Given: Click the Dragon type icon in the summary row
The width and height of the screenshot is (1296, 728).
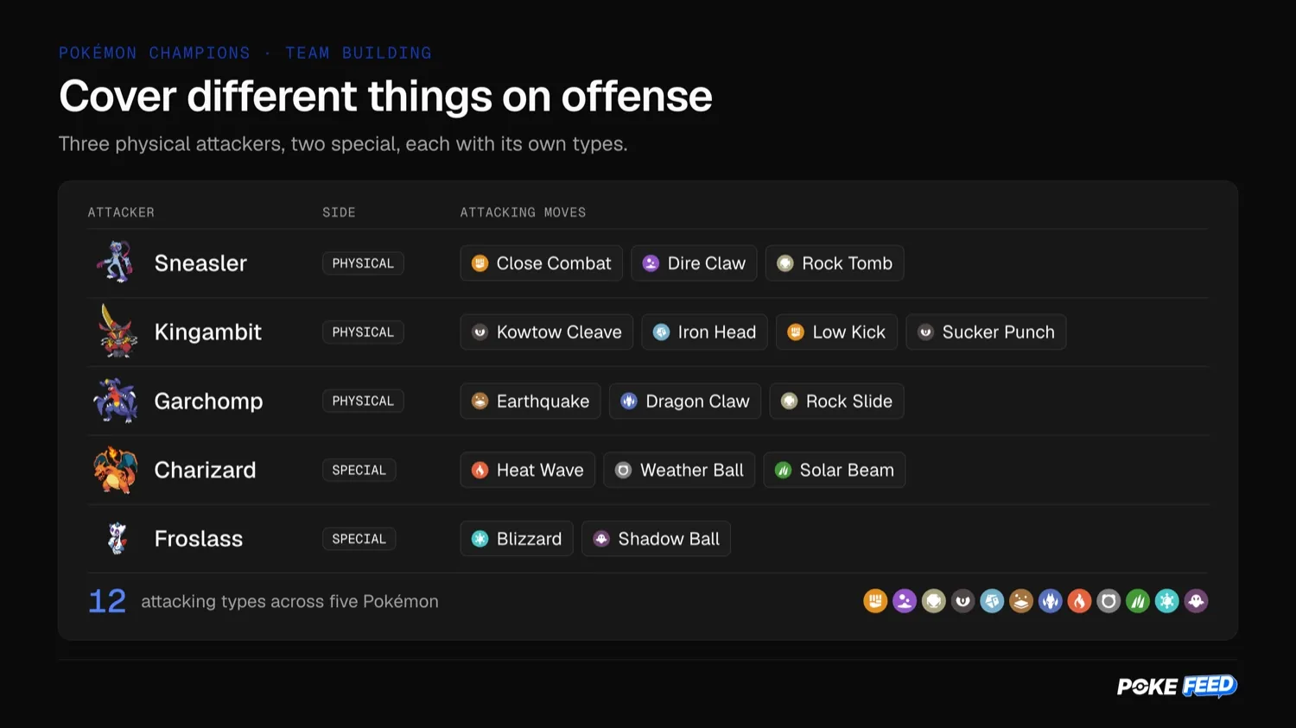Looking at the screenshot, I should [1051, 601].
